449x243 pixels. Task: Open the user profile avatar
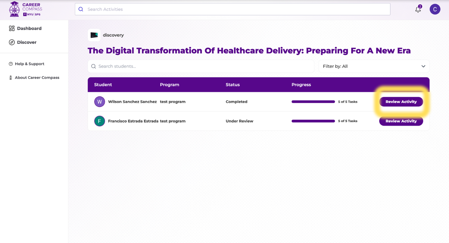pyautogui.click(x=435, y=9)
